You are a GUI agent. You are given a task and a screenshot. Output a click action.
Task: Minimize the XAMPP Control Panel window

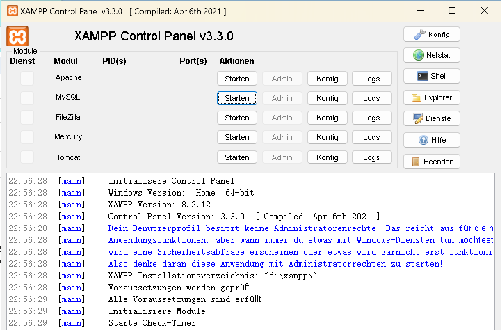point(420,11)
